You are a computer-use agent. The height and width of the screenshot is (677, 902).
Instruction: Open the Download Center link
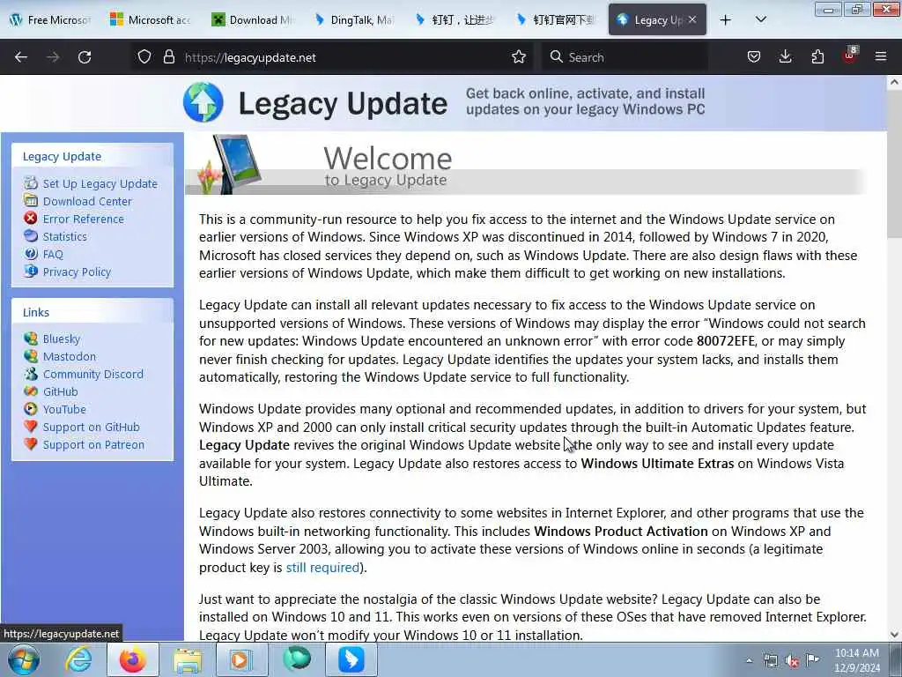point(87,202)
